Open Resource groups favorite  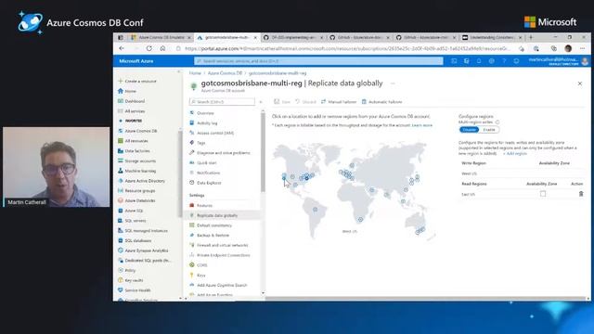pyautogui.click(x=136, y=191)
